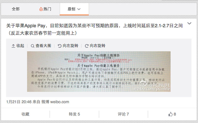Image resolution: width=198 pixels, height=123 pixels.
Task: Switch to the 全部 tab
Action: coord(16,9)
